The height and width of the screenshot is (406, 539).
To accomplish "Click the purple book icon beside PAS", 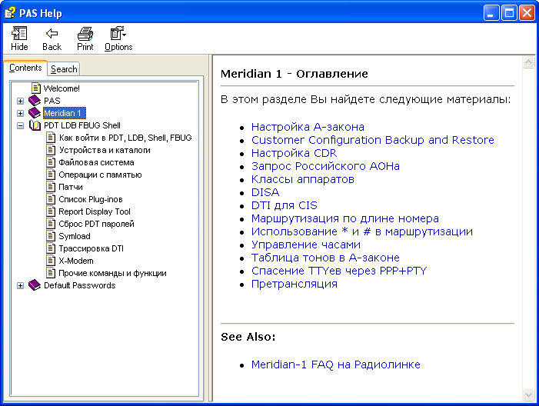I will point(35,101).
